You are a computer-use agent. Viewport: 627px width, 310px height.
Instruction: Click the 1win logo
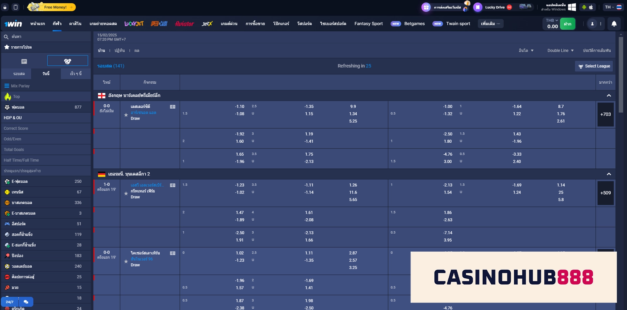tap(13, 23)
